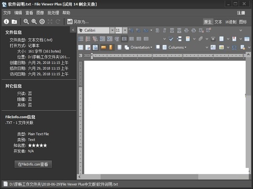Click the change case Aa icon

tap(146, 30)
